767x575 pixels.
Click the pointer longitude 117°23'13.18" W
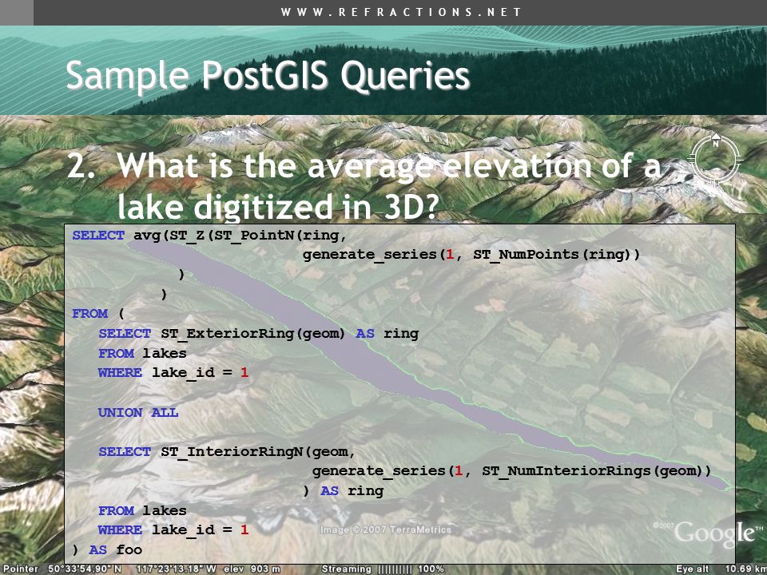pos(177,569)
